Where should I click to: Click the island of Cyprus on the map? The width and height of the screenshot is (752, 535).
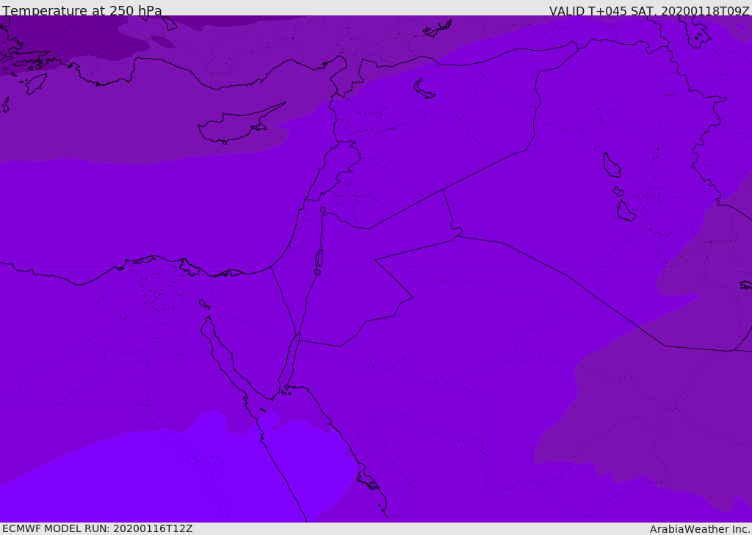point(240,125)
